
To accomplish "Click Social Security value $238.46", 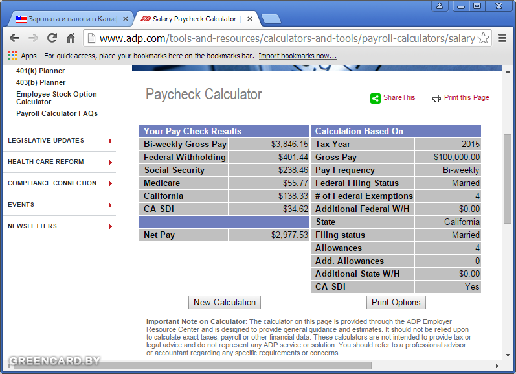I will 293,170.
